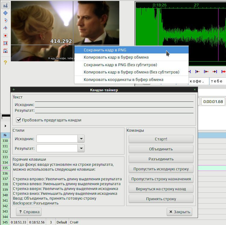Screen dimensions: 226x225
Task: Click the 'Старт!' button
Action: point(161,139)
